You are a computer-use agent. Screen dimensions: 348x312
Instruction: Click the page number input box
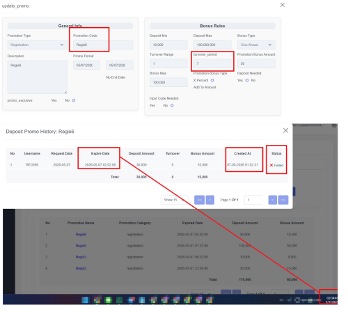click(253, 200)
